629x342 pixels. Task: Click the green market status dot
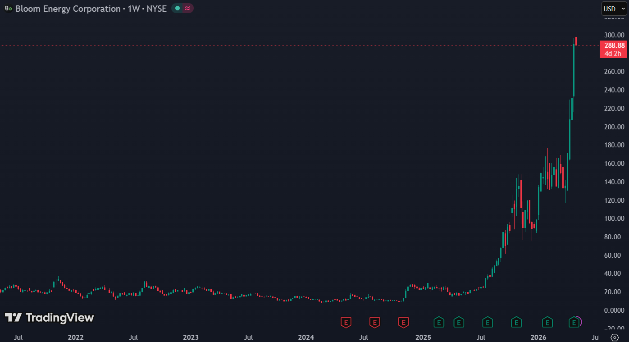[x=178, y=8]
